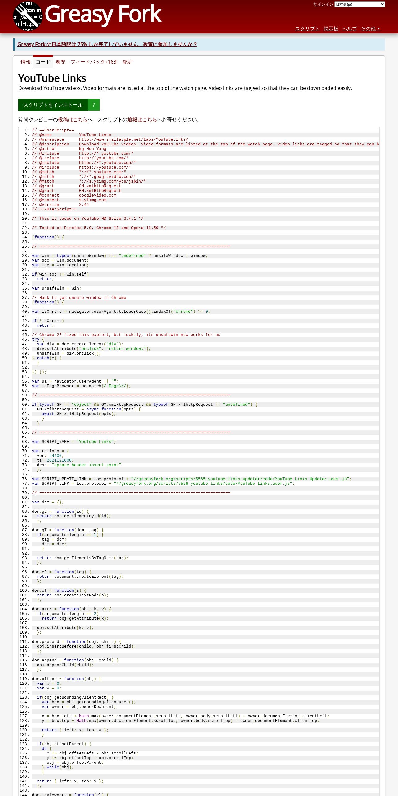Click the '// @author Ng Hun Yang' line
Viewport: 398px width, 796px height.
click(x=69, y=149)
